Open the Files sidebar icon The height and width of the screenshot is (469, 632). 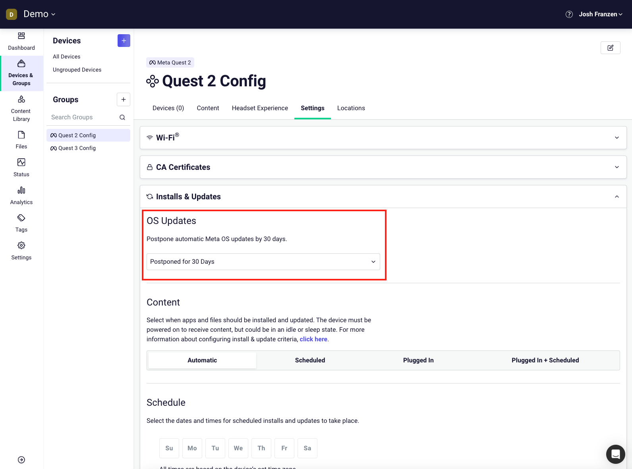point(21,135)
